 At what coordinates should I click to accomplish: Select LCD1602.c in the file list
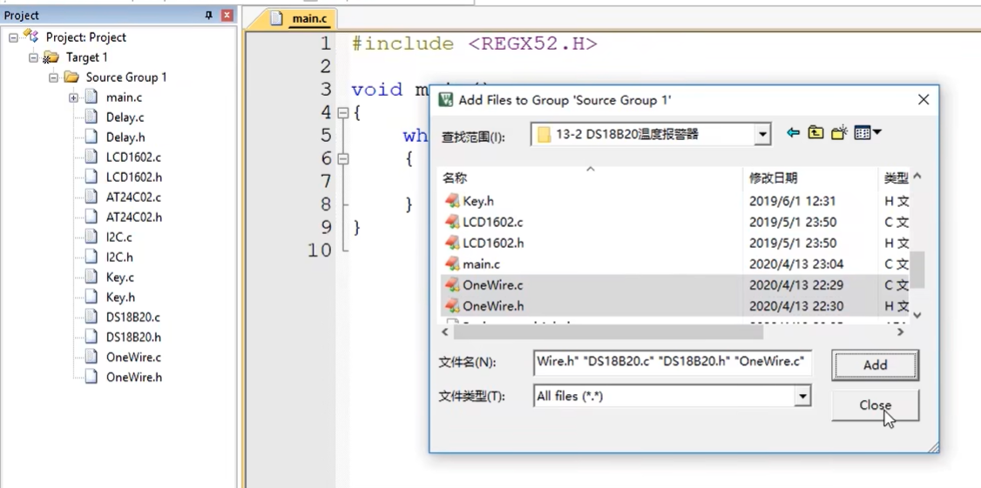point(492,222)
